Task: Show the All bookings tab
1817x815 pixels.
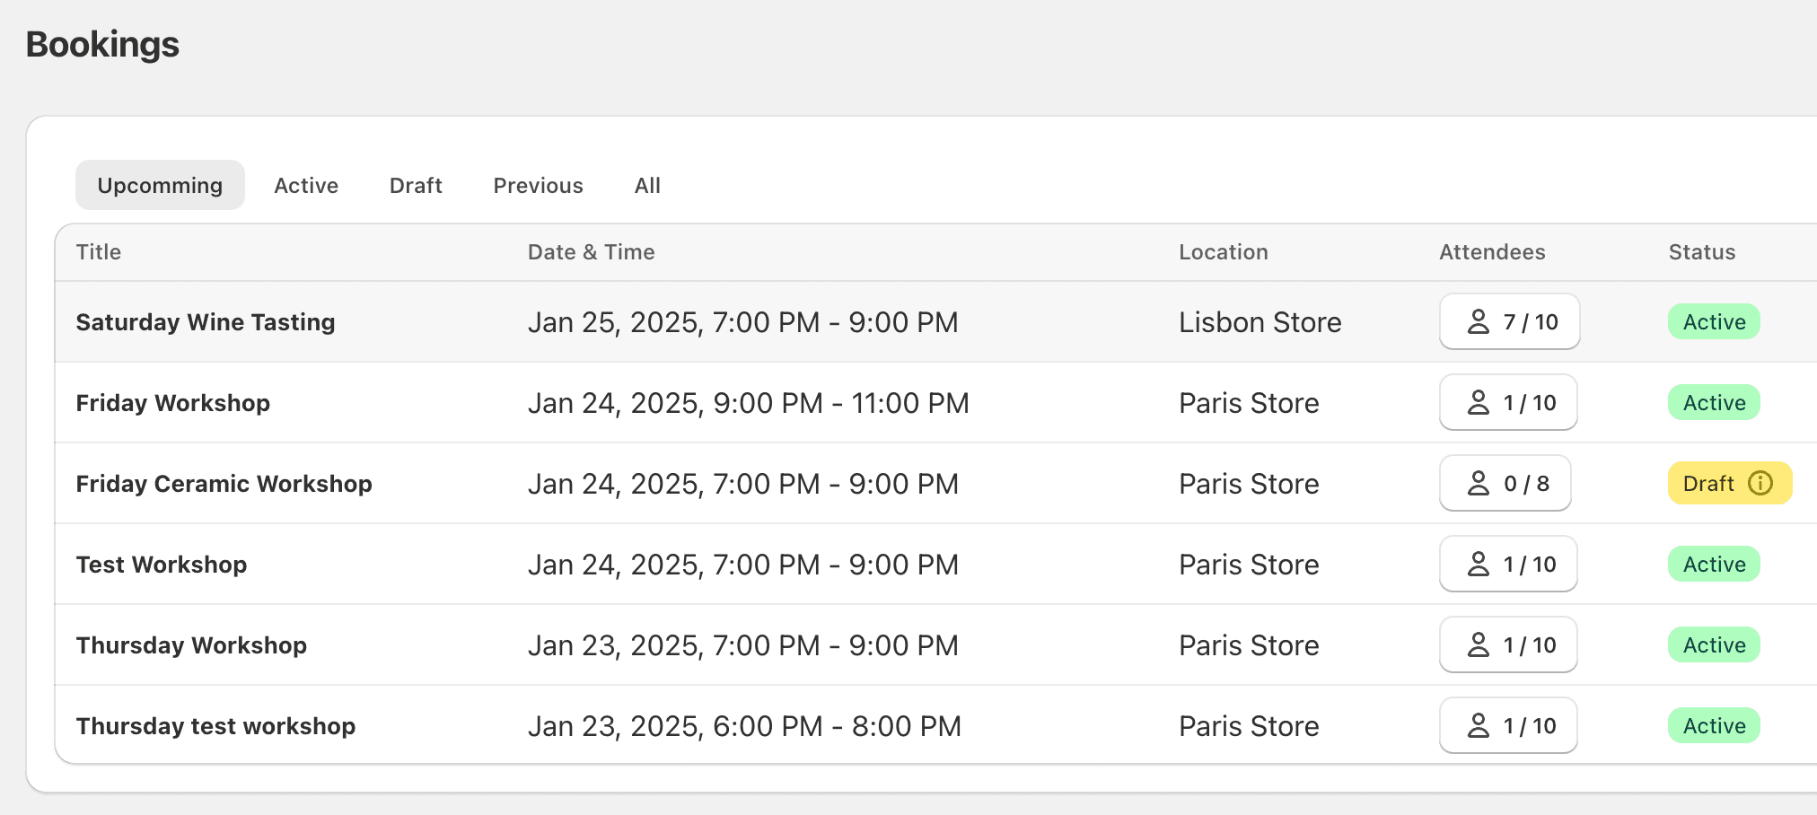Action: [x=647, y=185]
